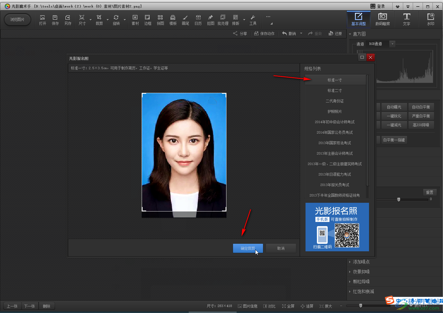
Task: Click the zoom slider handle in status bar
Action: [x=361, y=306]
